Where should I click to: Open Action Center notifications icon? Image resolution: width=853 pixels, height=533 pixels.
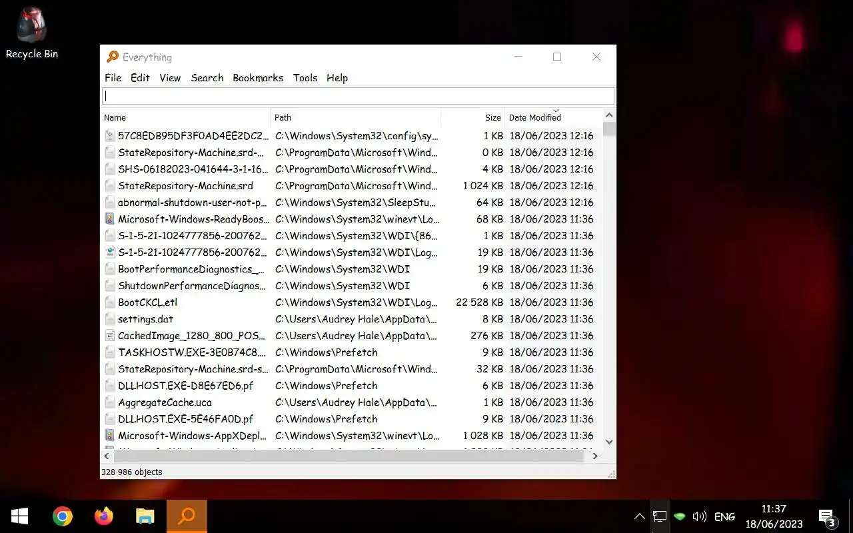coord(828,517)
